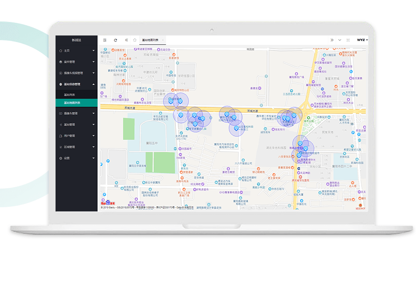Click the 信友车行 map marker

273,129
